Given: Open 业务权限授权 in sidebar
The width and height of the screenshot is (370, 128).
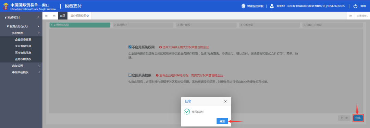Looking at the screenshot, I should pyautogui.click(x=23, y=59).
